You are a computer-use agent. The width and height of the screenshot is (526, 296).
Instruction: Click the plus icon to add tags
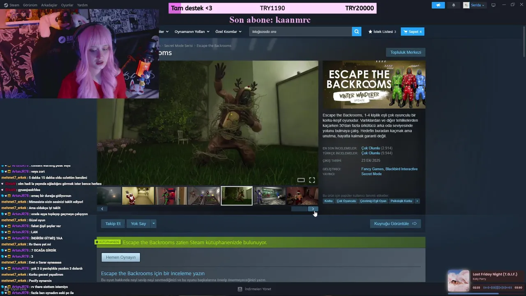(x=417, y=201)
